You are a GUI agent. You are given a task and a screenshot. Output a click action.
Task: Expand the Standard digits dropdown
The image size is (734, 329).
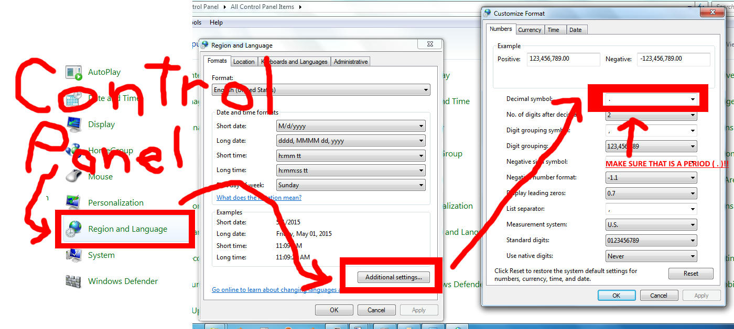(x=651, y=240)
